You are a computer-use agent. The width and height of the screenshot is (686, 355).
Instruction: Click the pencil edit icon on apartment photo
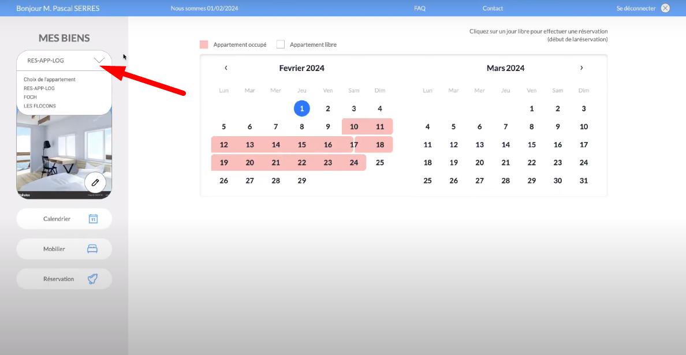coord(95,182)
